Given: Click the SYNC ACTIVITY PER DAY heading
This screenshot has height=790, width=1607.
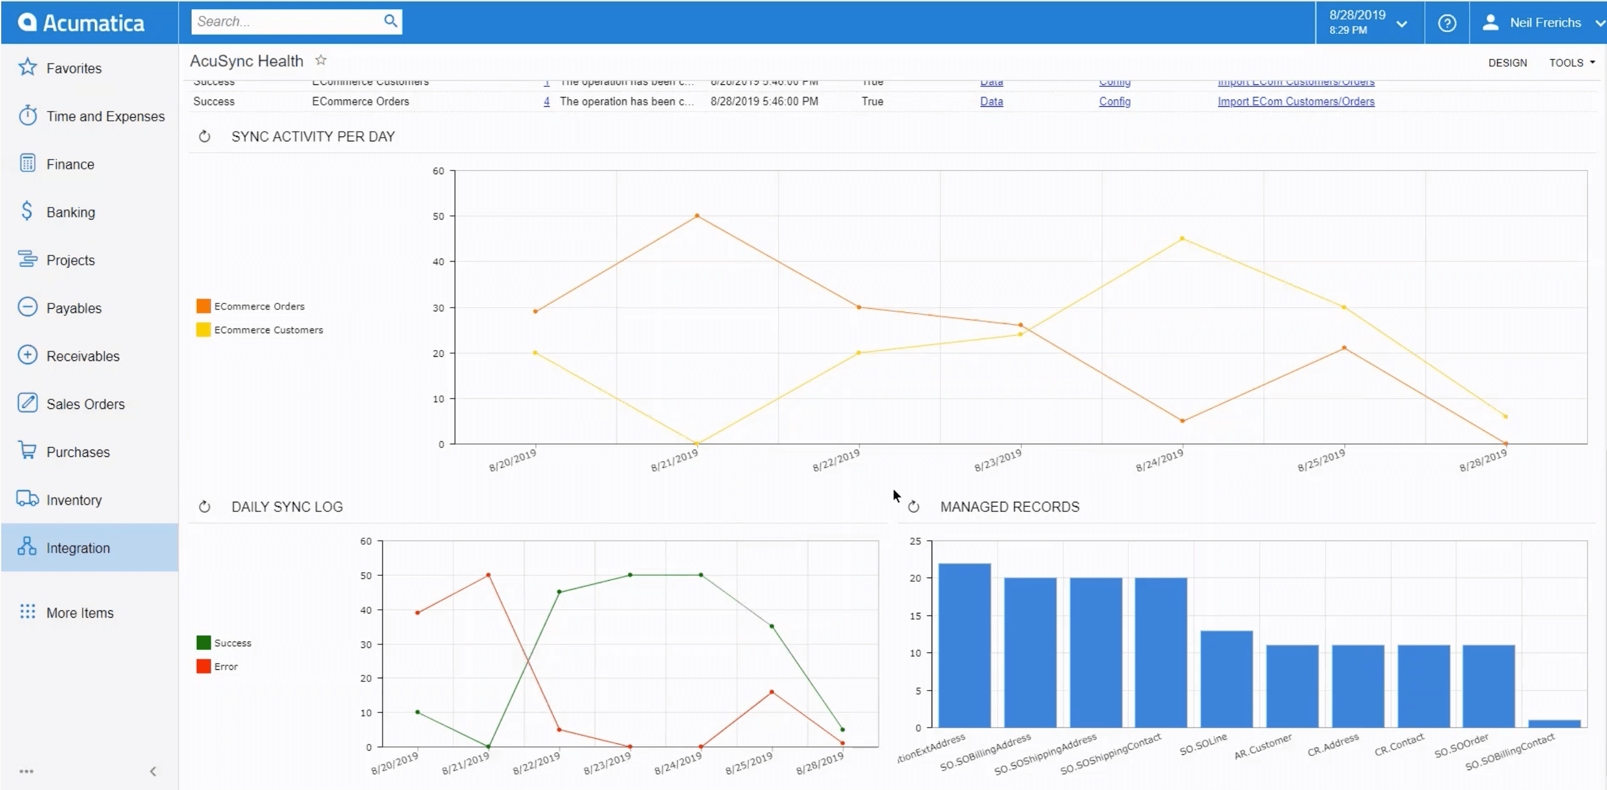Looking at the screenshot, I should tap(313, 137).
